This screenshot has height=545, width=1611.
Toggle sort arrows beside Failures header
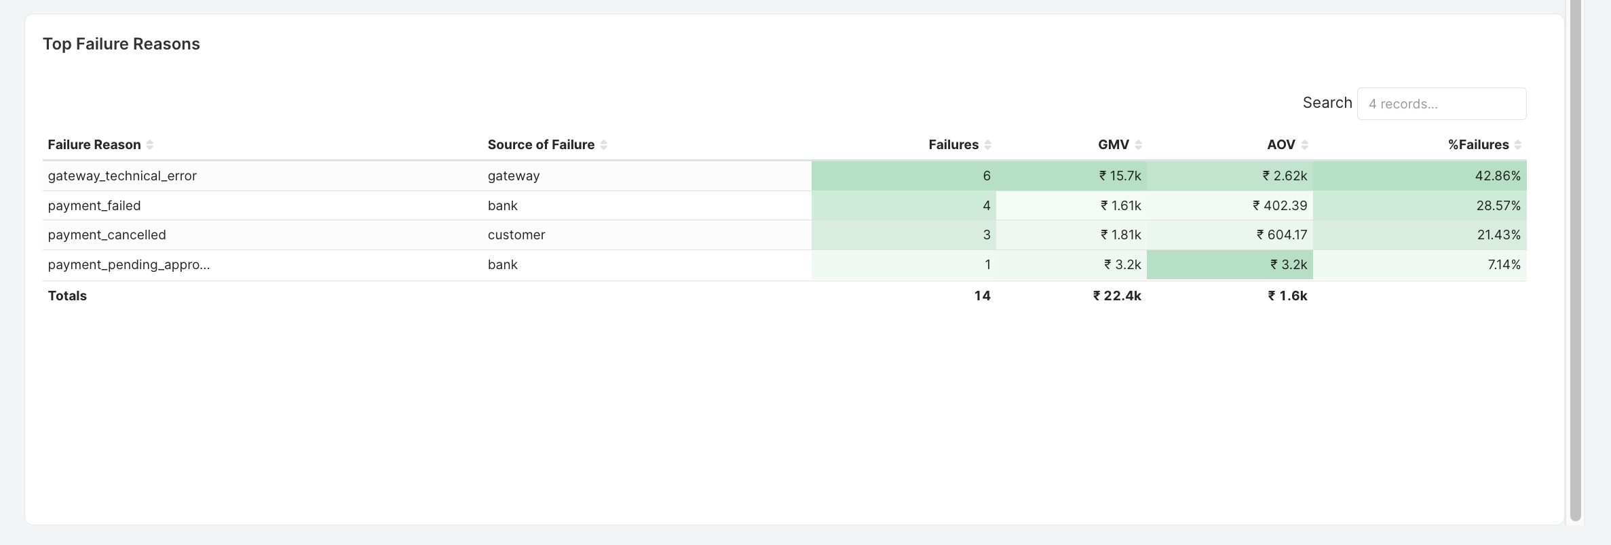pos(988,144)
